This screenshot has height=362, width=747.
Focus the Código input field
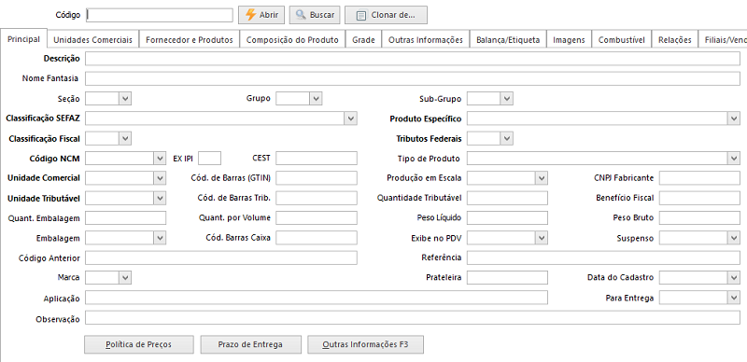(x=160, y=15)
